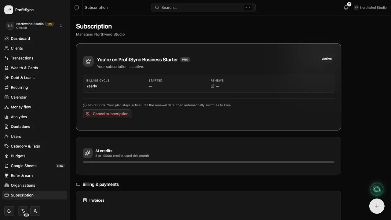Image resolution: width=391 pixels, height=220 pixels.
Task: Click the crown plan icon
Action: click(x=88, y=61)
